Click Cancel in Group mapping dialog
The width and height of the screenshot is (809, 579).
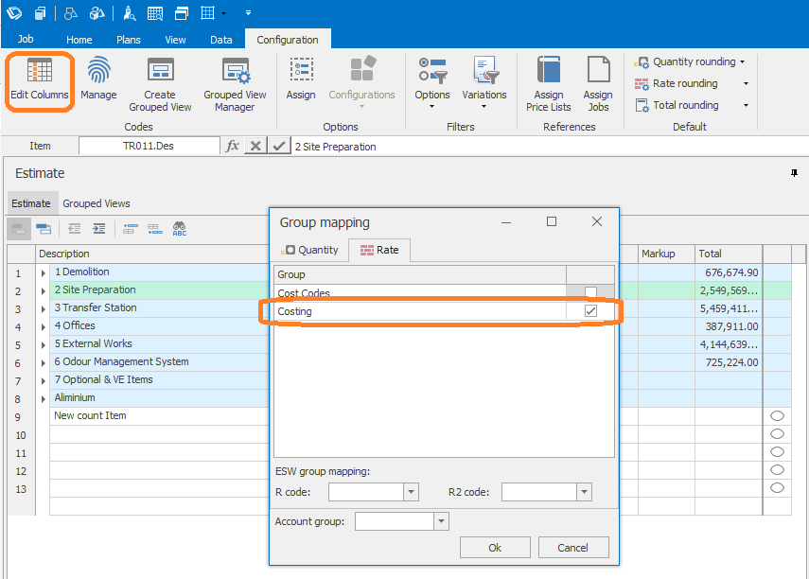(x=572, y=547)
